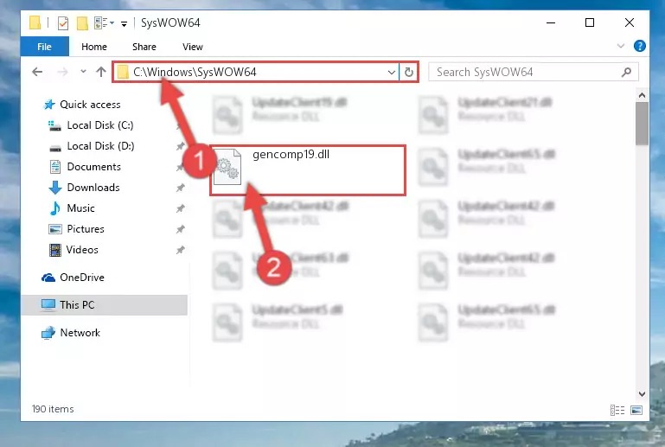
Task: Open the Help question mark icon
Action: [x=640, y=46]
